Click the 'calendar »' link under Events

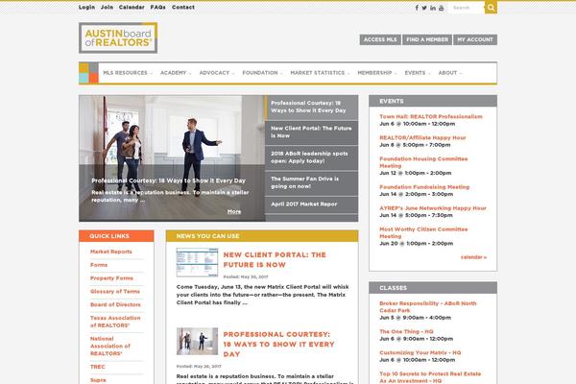click(473, 257)
